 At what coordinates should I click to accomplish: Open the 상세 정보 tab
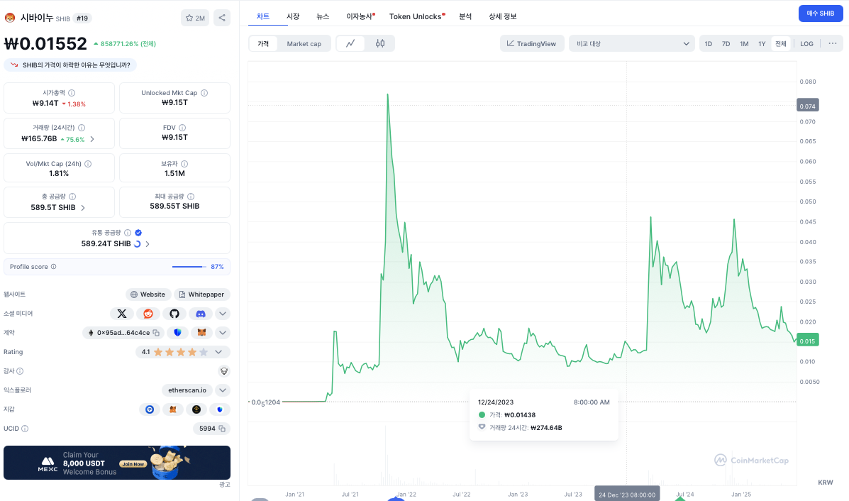(502, 16)
